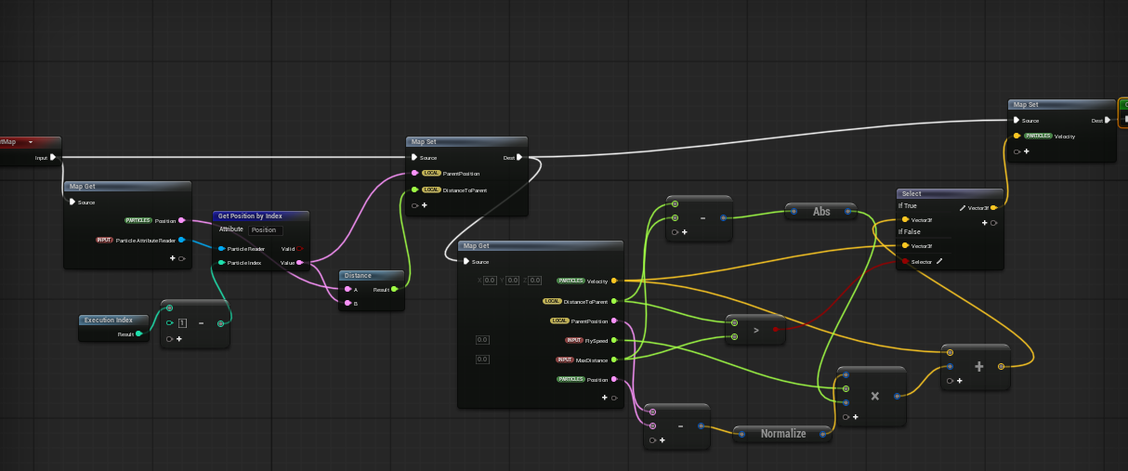The image size is (1128, 471).
Task: Click Execution Index result output pin
Action: 138,334
